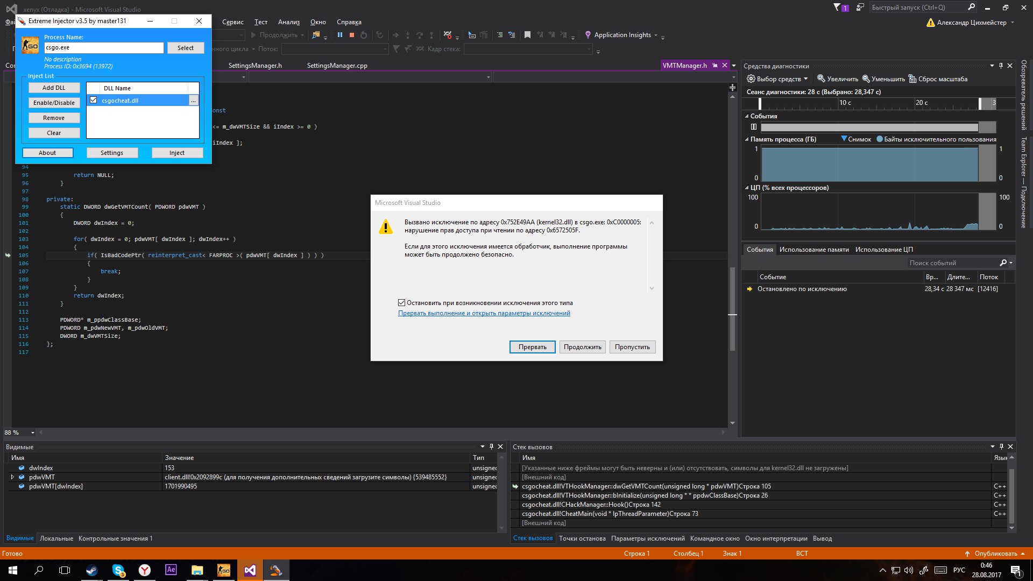
Task: Click Сброс масштаба reset zoom icon
Action: (x=913, y=79)
